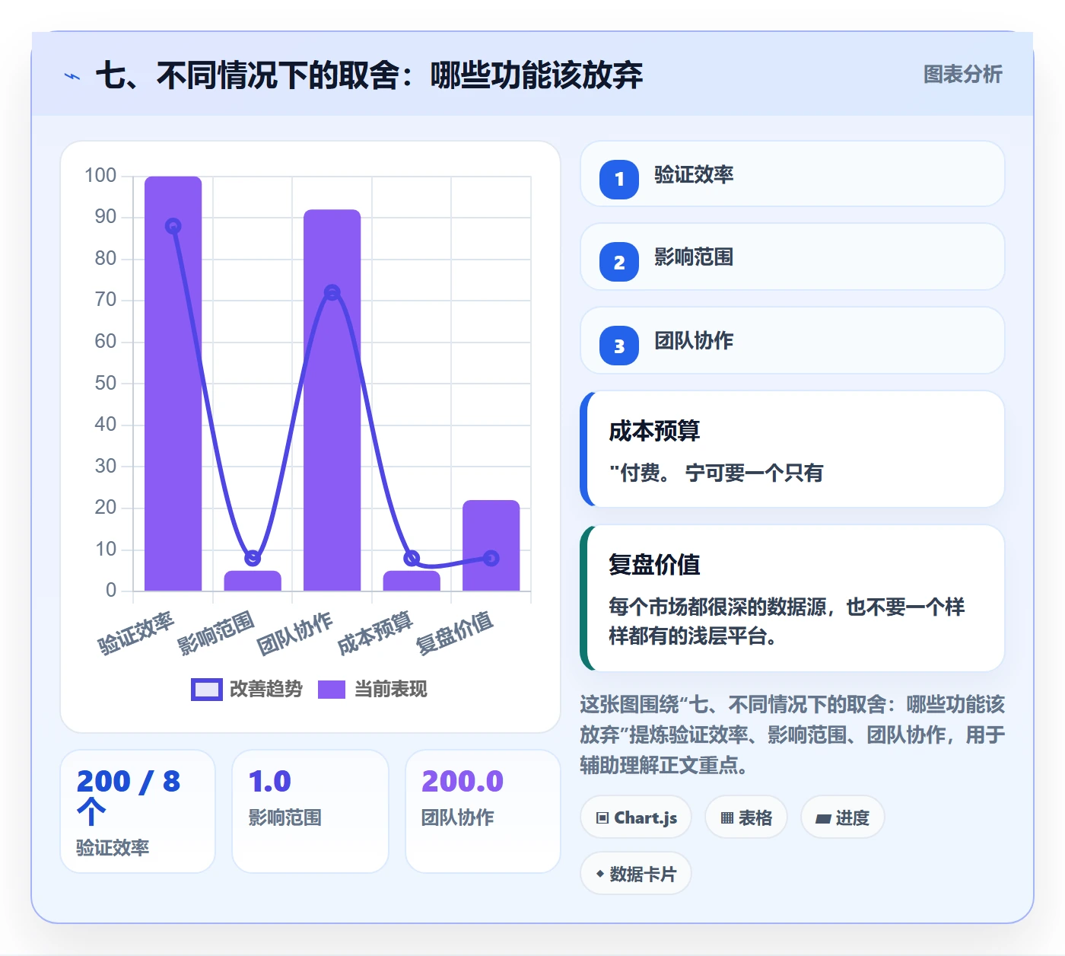
Task: Click the 成本预算 card heading
Action: pos(654,431)
